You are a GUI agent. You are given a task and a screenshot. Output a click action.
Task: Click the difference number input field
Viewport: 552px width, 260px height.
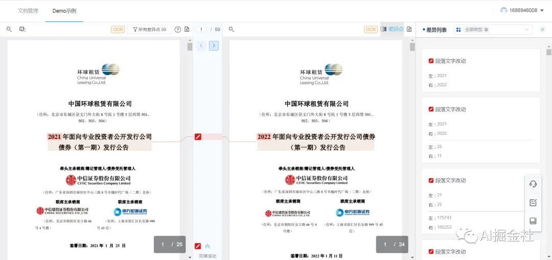(201, 30)
